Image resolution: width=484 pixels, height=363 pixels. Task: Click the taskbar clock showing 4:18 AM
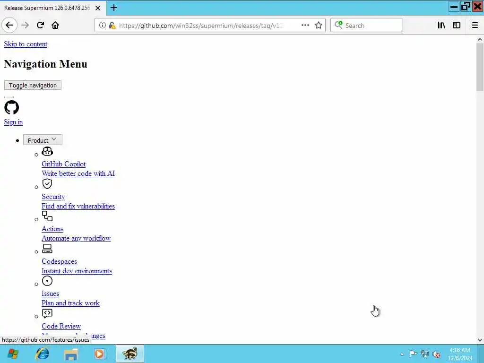click(459, 354)
